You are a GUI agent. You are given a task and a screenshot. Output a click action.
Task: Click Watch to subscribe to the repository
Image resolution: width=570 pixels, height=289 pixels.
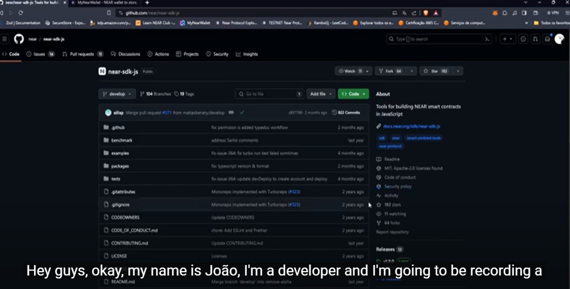pyautogui.click(x=349, y=71)
